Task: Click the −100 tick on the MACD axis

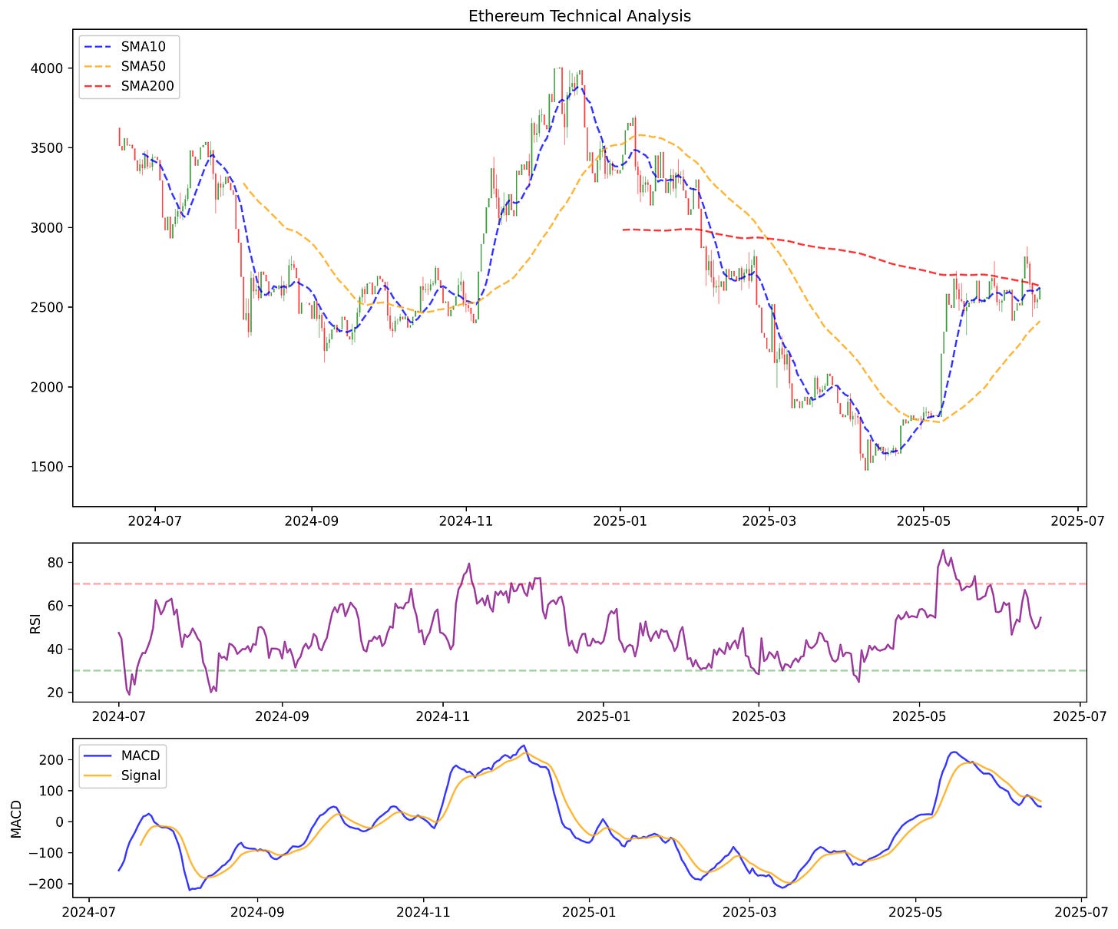Action: (x=48, y=853)
